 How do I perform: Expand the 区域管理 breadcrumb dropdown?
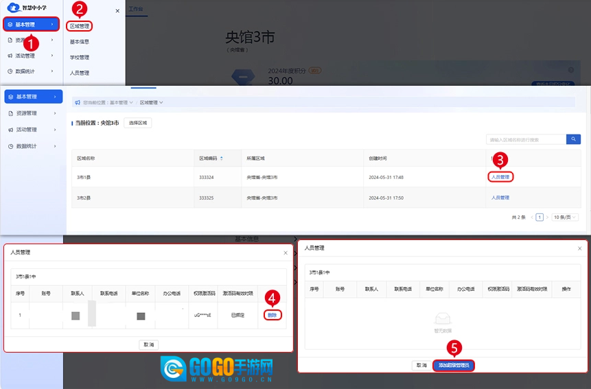click(x=151, y=103)
